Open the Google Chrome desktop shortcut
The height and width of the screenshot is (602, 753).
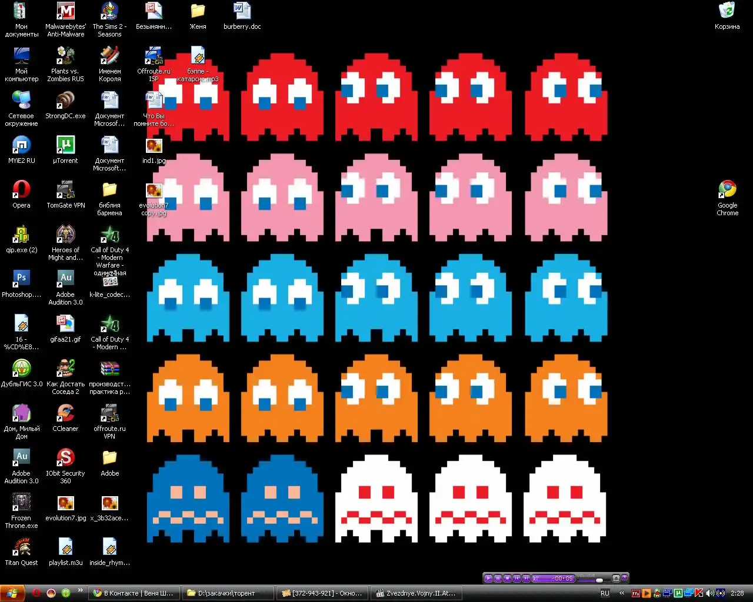point(727,190)
